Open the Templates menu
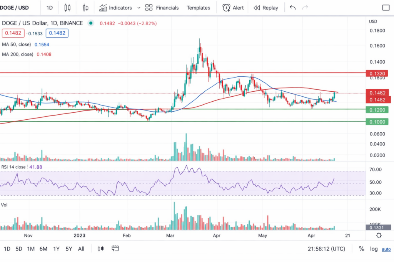This screenshot has width=394, height=262. pos(198,7)
